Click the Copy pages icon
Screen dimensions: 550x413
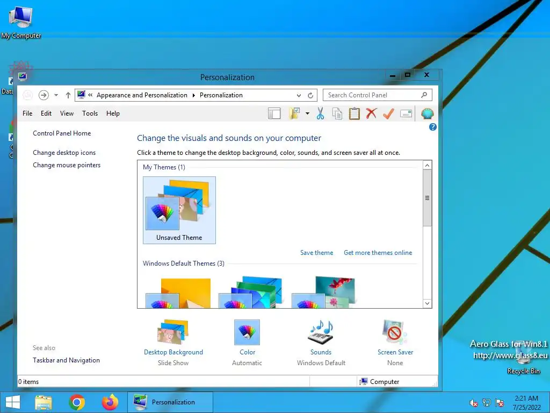[x=337, y=113]
